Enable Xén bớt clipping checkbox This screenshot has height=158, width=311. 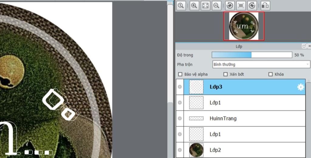click(225, 74)
